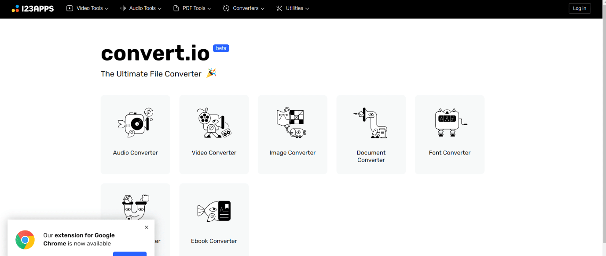Click the Utilities tools icon
Viewport: 606px width, 256px height.
279,8
